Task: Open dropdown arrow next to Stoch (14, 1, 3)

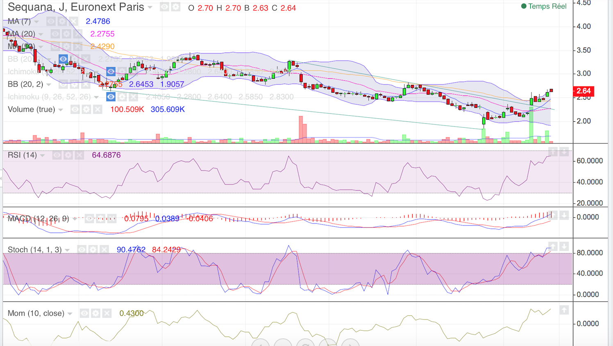Action: tap(67, 250)
